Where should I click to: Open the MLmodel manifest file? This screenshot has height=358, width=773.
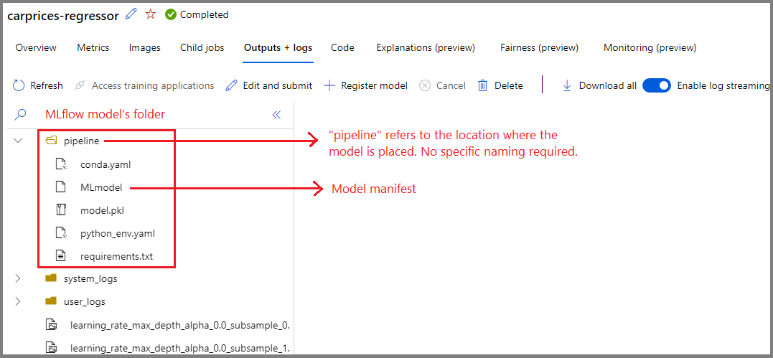pos(101,187)
